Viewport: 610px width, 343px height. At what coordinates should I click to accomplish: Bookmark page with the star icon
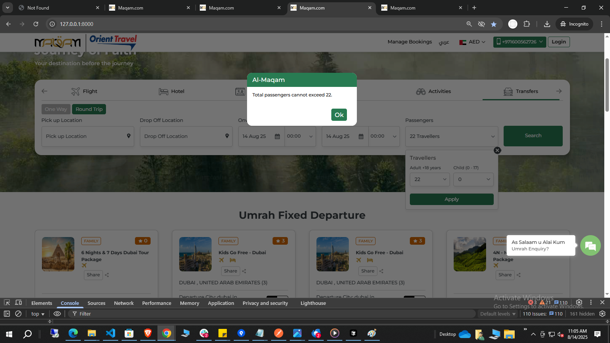click(x=494, y=24)
